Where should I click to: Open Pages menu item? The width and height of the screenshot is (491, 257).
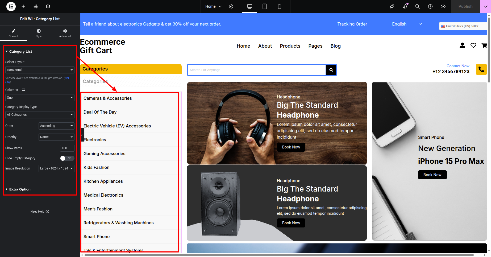[x=315, y=46]
